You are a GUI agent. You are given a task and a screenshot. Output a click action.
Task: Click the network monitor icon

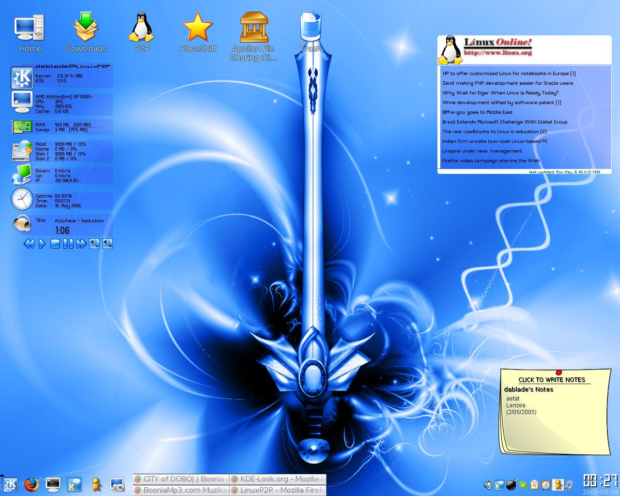(x=22, y=175)
